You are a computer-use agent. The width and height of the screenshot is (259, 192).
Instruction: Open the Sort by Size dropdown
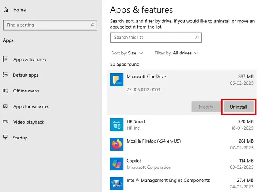127,53
